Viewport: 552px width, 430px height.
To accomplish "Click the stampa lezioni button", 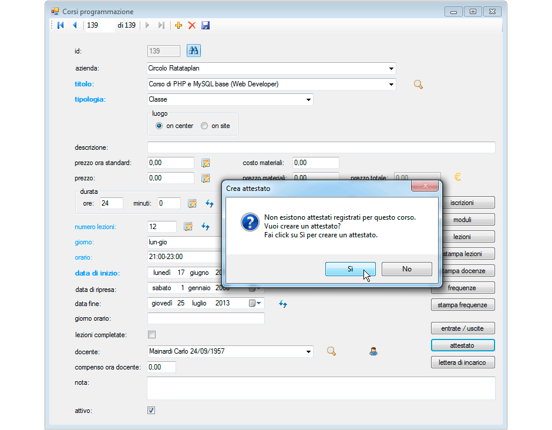I will (x=463, y=254).
